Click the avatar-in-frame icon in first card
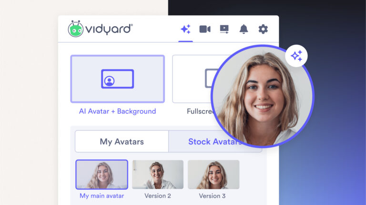The height and width of the screenshot is (205, 366). (117, 79)
